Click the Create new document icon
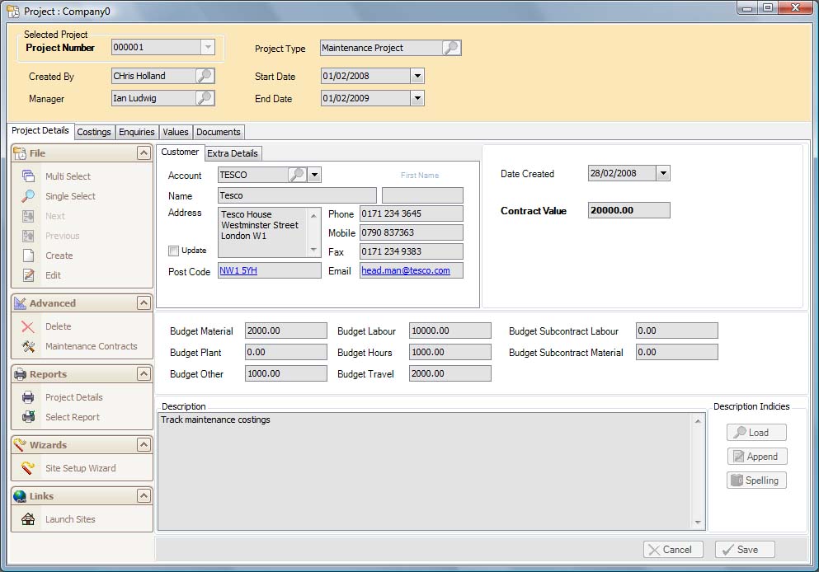The height and width of the screenshot is (572, 819). pyautogui.click(x=28, y=256)
